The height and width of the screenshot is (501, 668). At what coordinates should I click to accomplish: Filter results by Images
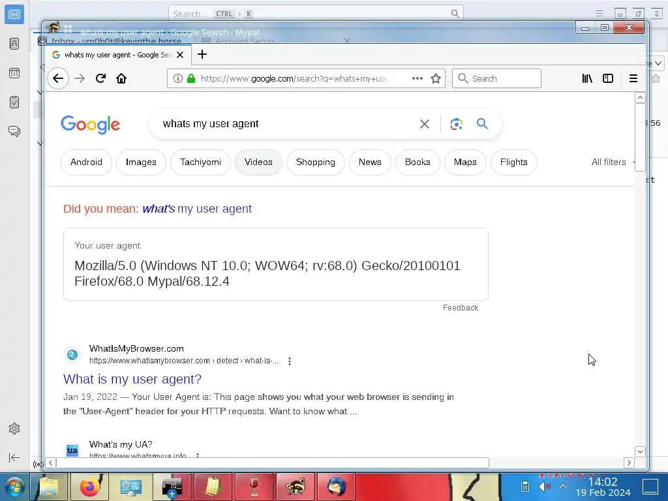[x=141, y=162]
